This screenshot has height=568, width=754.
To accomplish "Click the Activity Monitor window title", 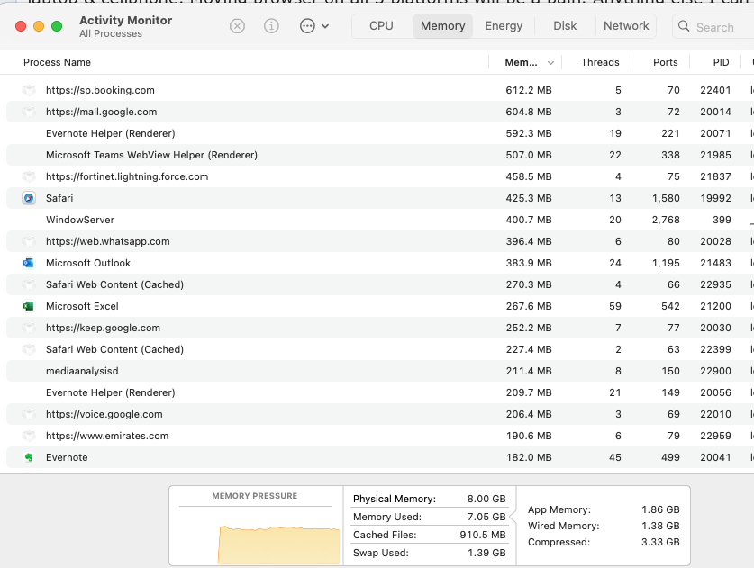I will pos(125,20).
